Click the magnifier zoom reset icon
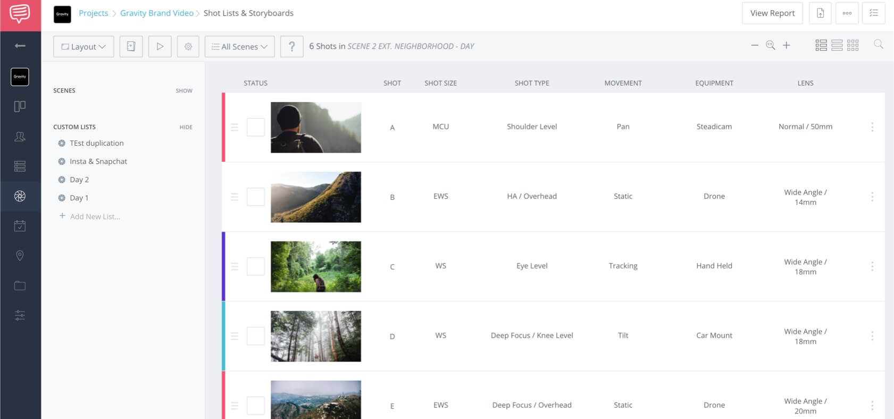Viewport: 894px width, 419px height. (770, 46)
